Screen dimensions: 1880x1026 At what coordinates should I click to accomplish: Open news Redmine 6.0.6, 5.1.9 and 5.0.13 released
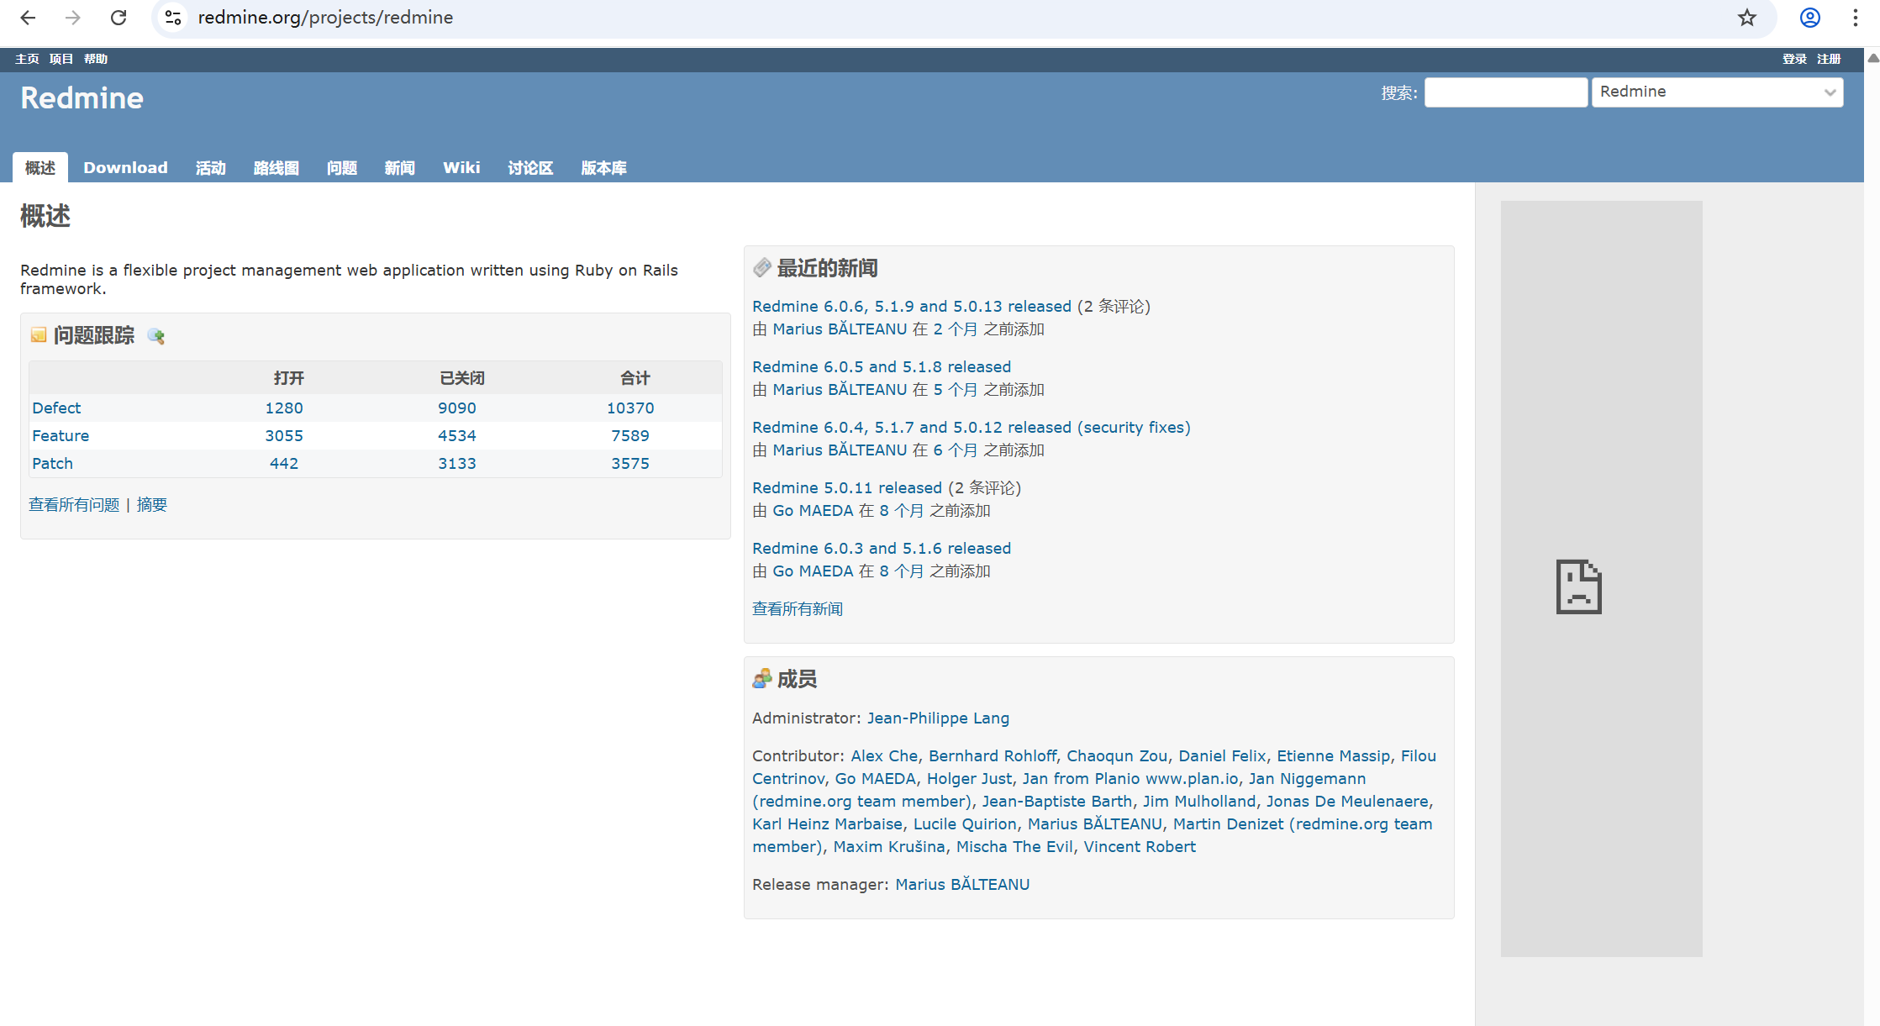(912, 306)
